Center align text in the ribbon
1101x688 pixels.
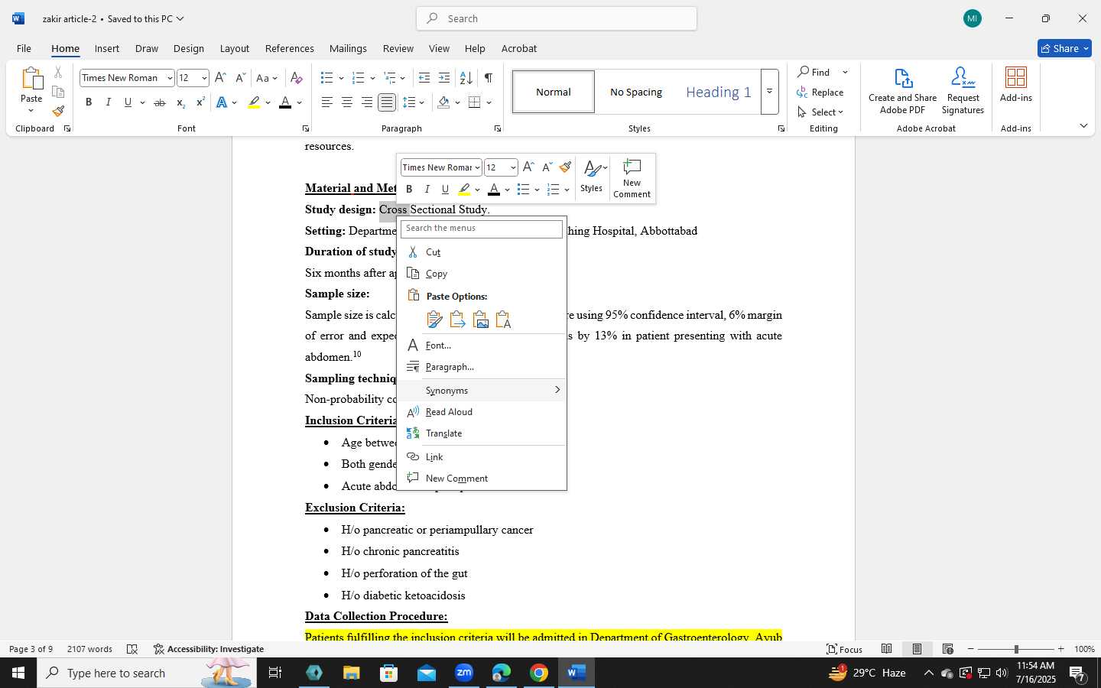[347, 102]
